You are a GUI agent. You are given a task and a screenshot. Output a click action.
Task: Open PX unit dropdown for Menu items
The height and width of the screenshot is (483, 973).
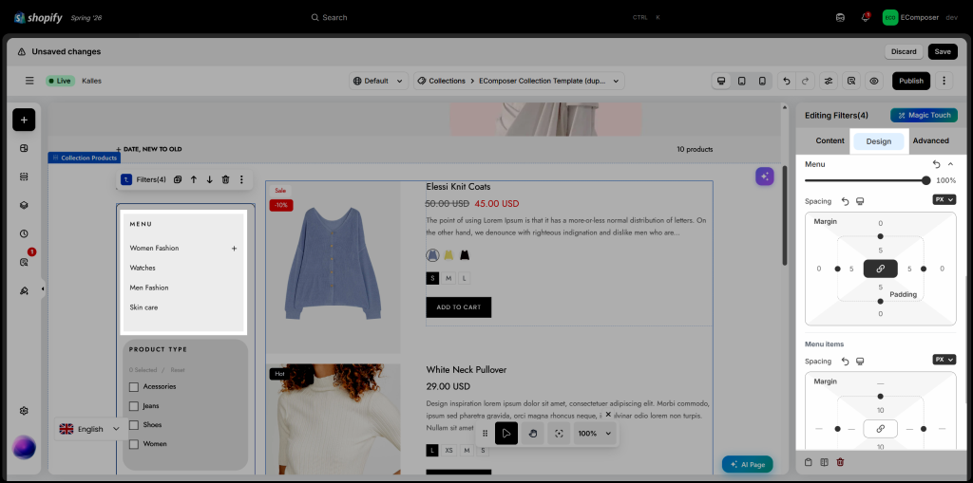pos(944,360)
